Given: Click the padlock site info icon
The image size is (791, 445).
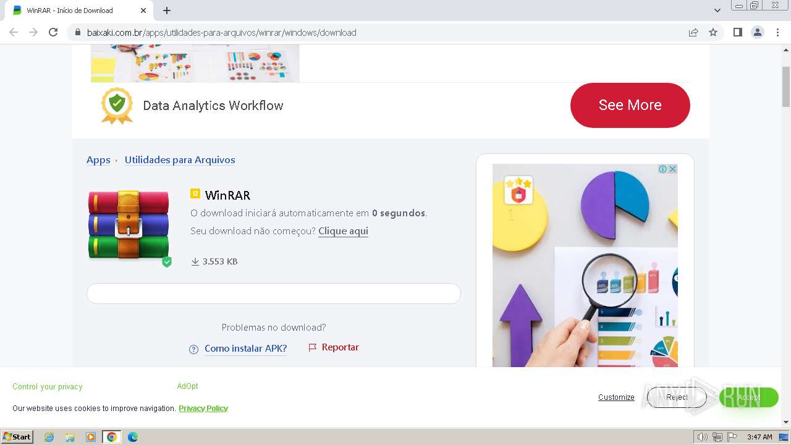Looking at the screenshot, I should click(x=78, y=33).
